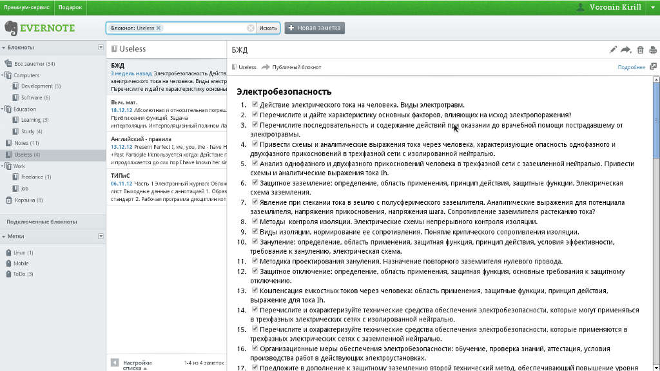The height and width of the screenshot is (371, 660).
Task: Click the Learning notebook icon
Action: coord(15,119)
